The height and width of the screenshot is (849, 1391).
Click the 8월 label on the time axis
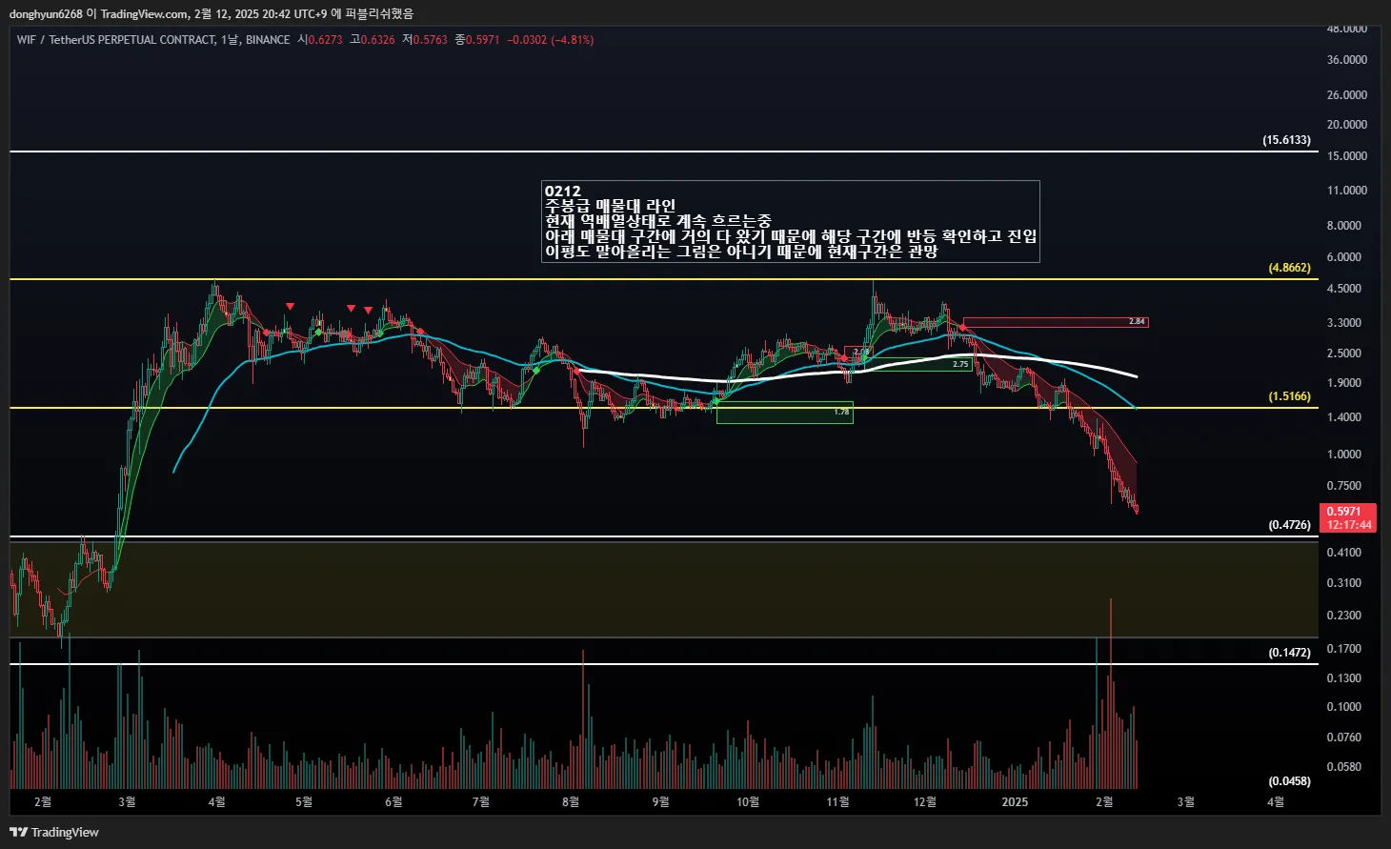(571, 802)
